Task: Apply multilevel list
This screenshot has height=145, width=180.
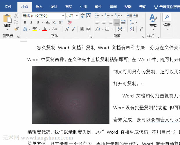Action: (117, 16)
